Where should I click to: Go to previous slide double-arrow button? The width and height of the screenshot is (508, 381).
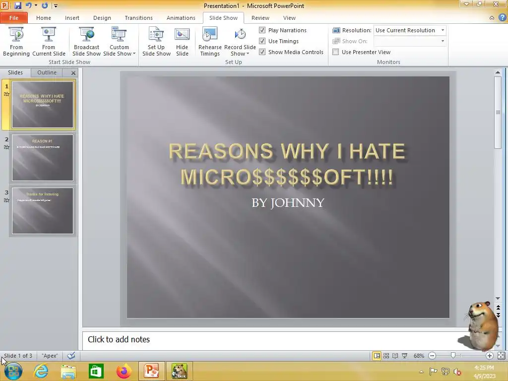[498, 308]
